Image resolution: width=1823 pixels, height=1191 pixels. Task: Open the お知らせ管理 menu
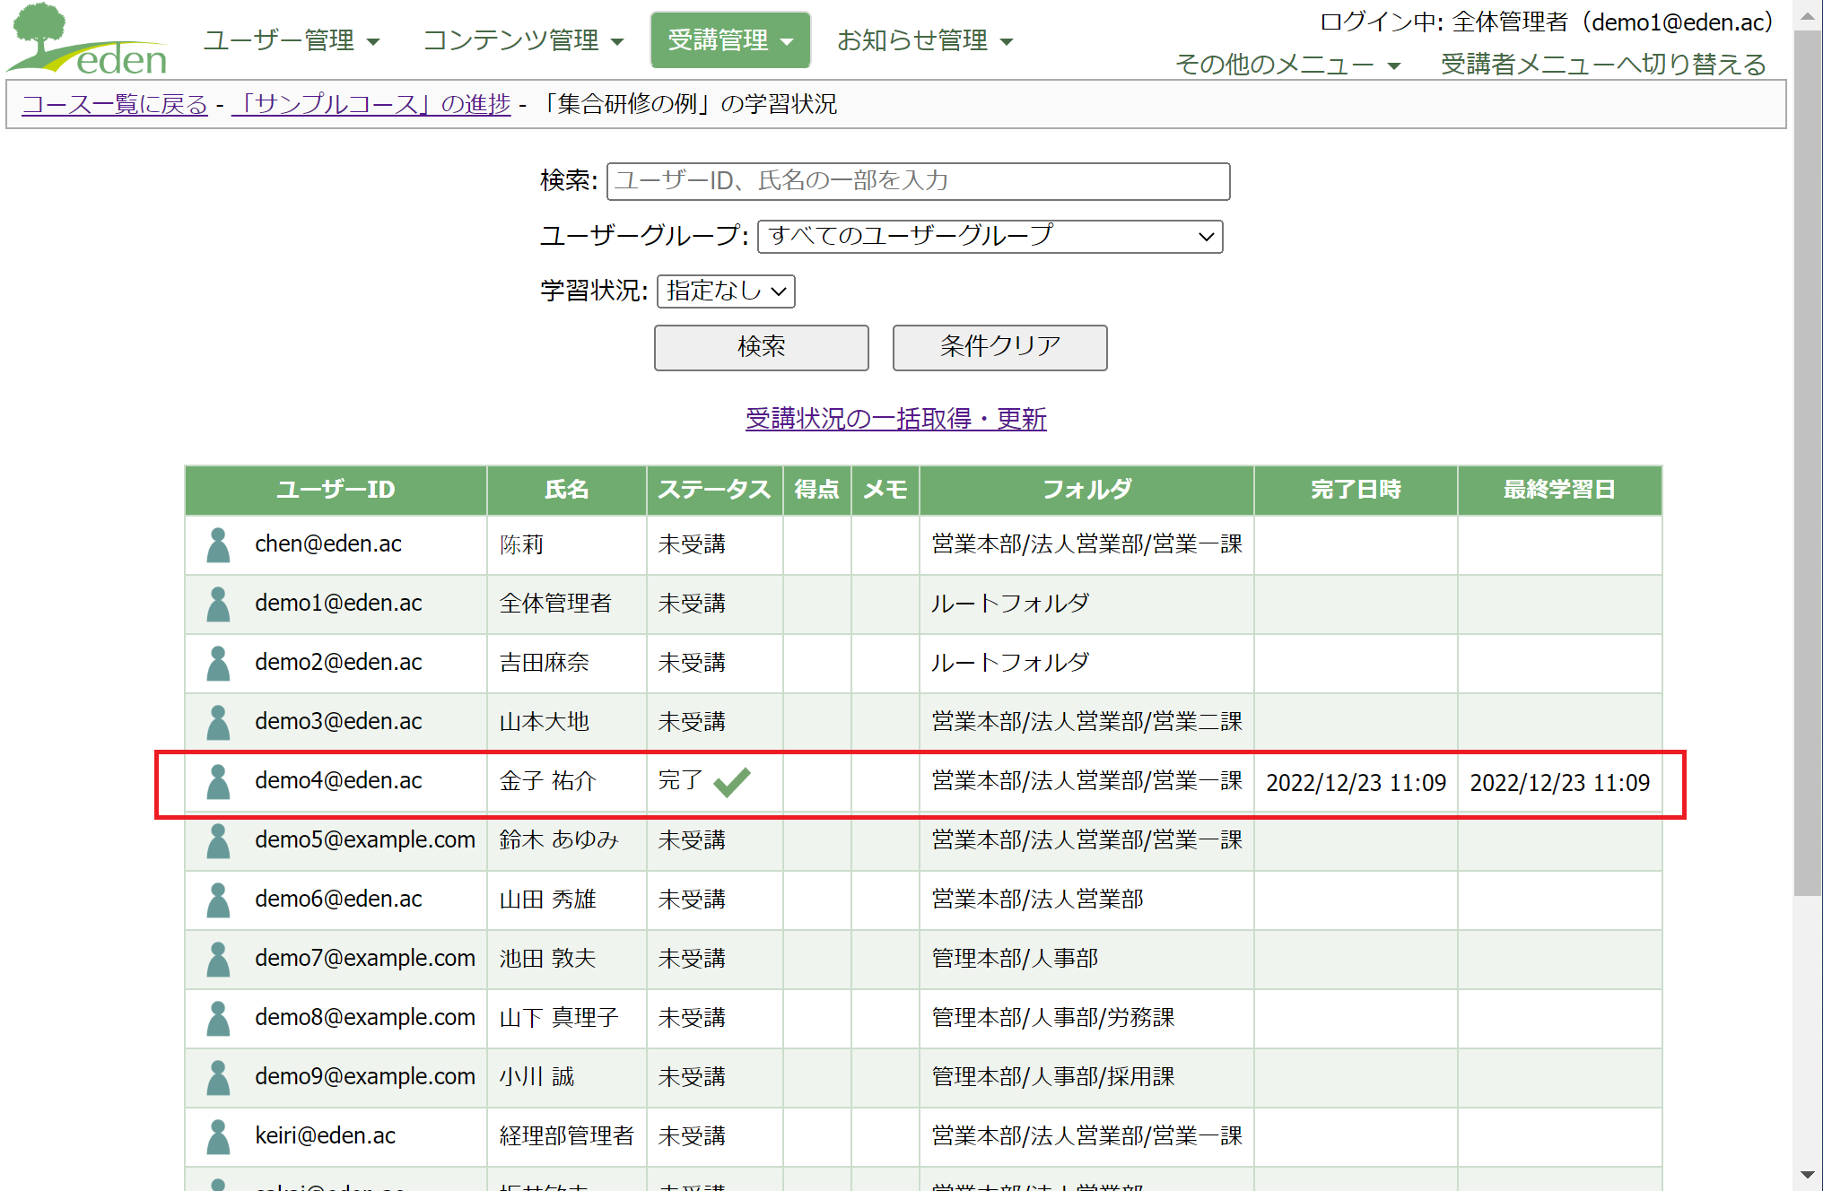pyautogui.click(x=924, y=40)
